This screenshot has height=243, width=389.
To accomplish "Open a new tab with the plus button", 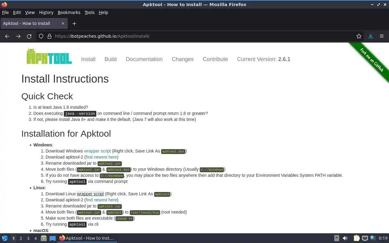I will (74, 23).
